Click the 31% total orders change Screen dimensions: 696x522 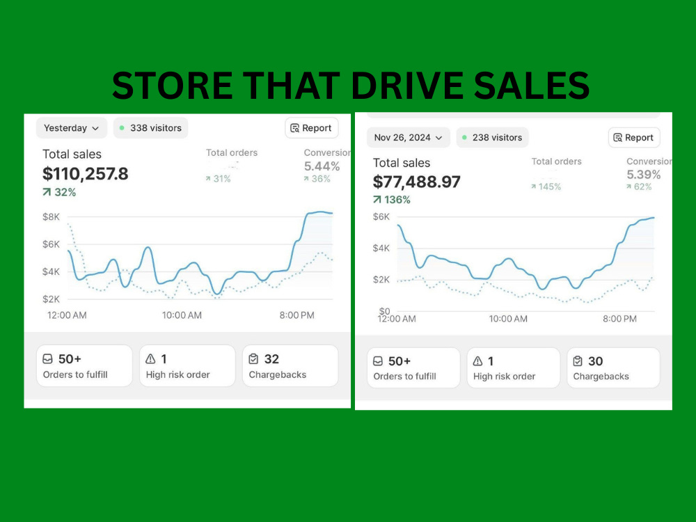pyautogui.click(x=218, y=179)
